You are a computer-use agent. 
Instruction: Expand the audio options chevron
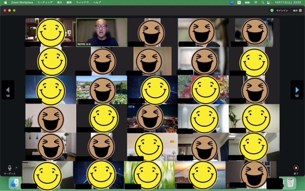16,168
